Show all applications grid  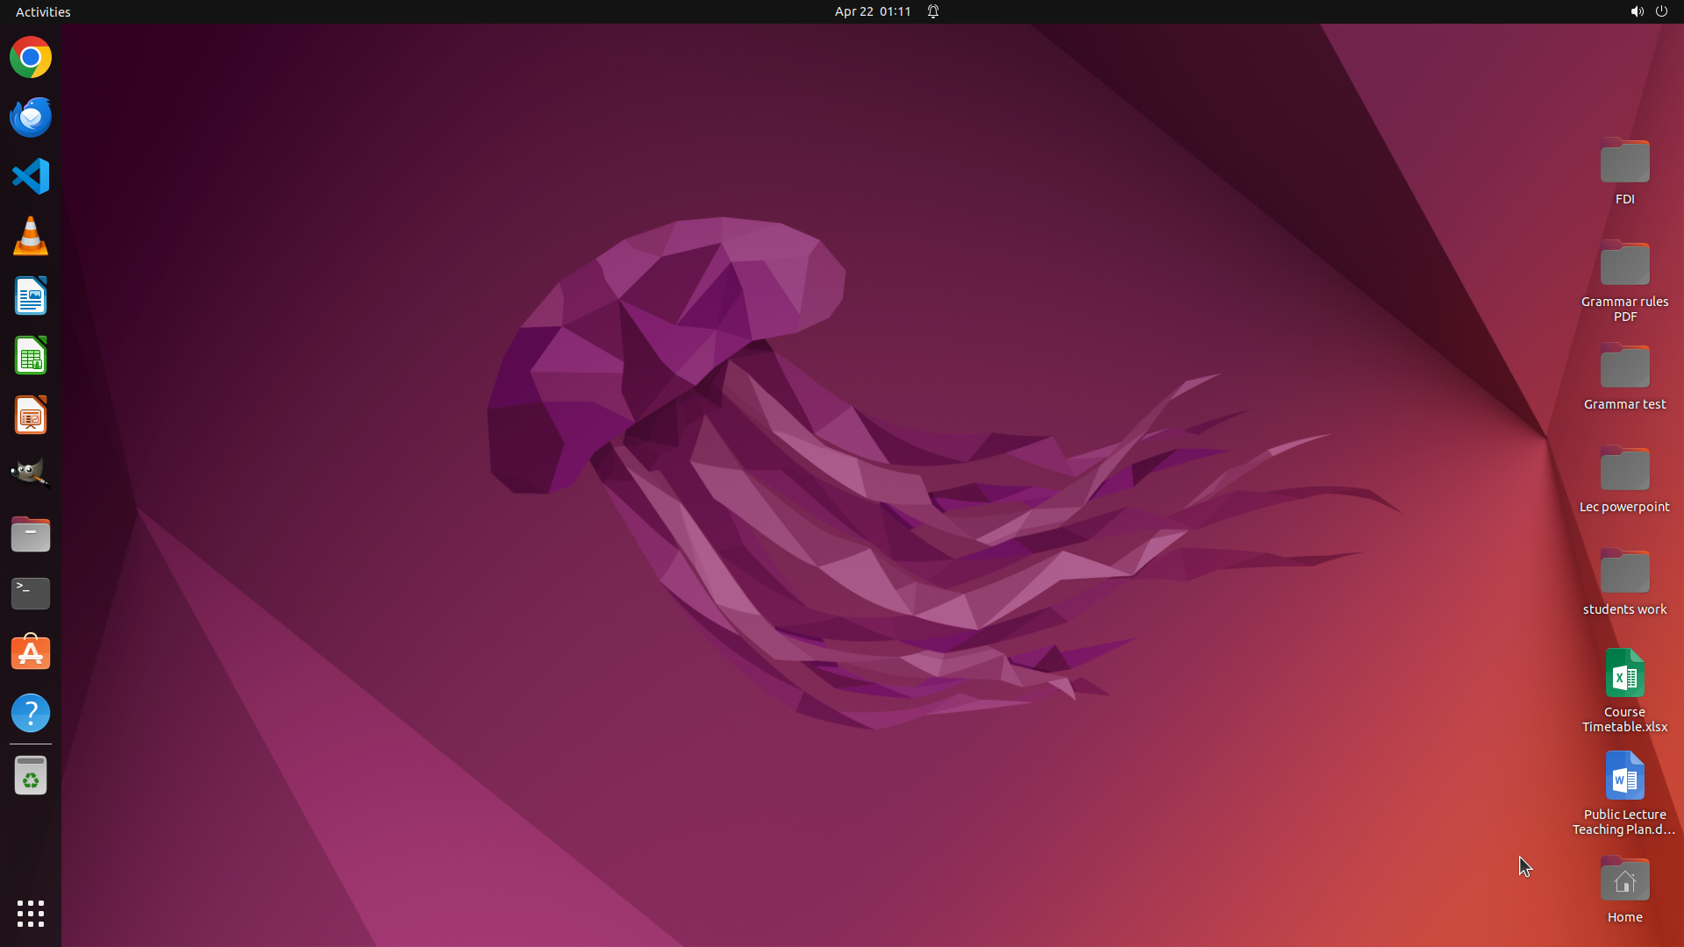[31, 914]
